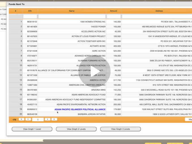Jump to last page of results
The image size is (192, 144).
[54, 119]
